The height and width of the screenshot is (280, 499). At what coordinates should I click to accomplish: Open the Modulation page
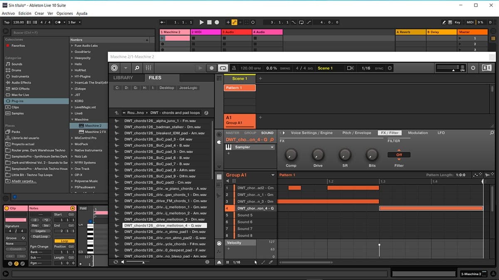coord(418,133)
